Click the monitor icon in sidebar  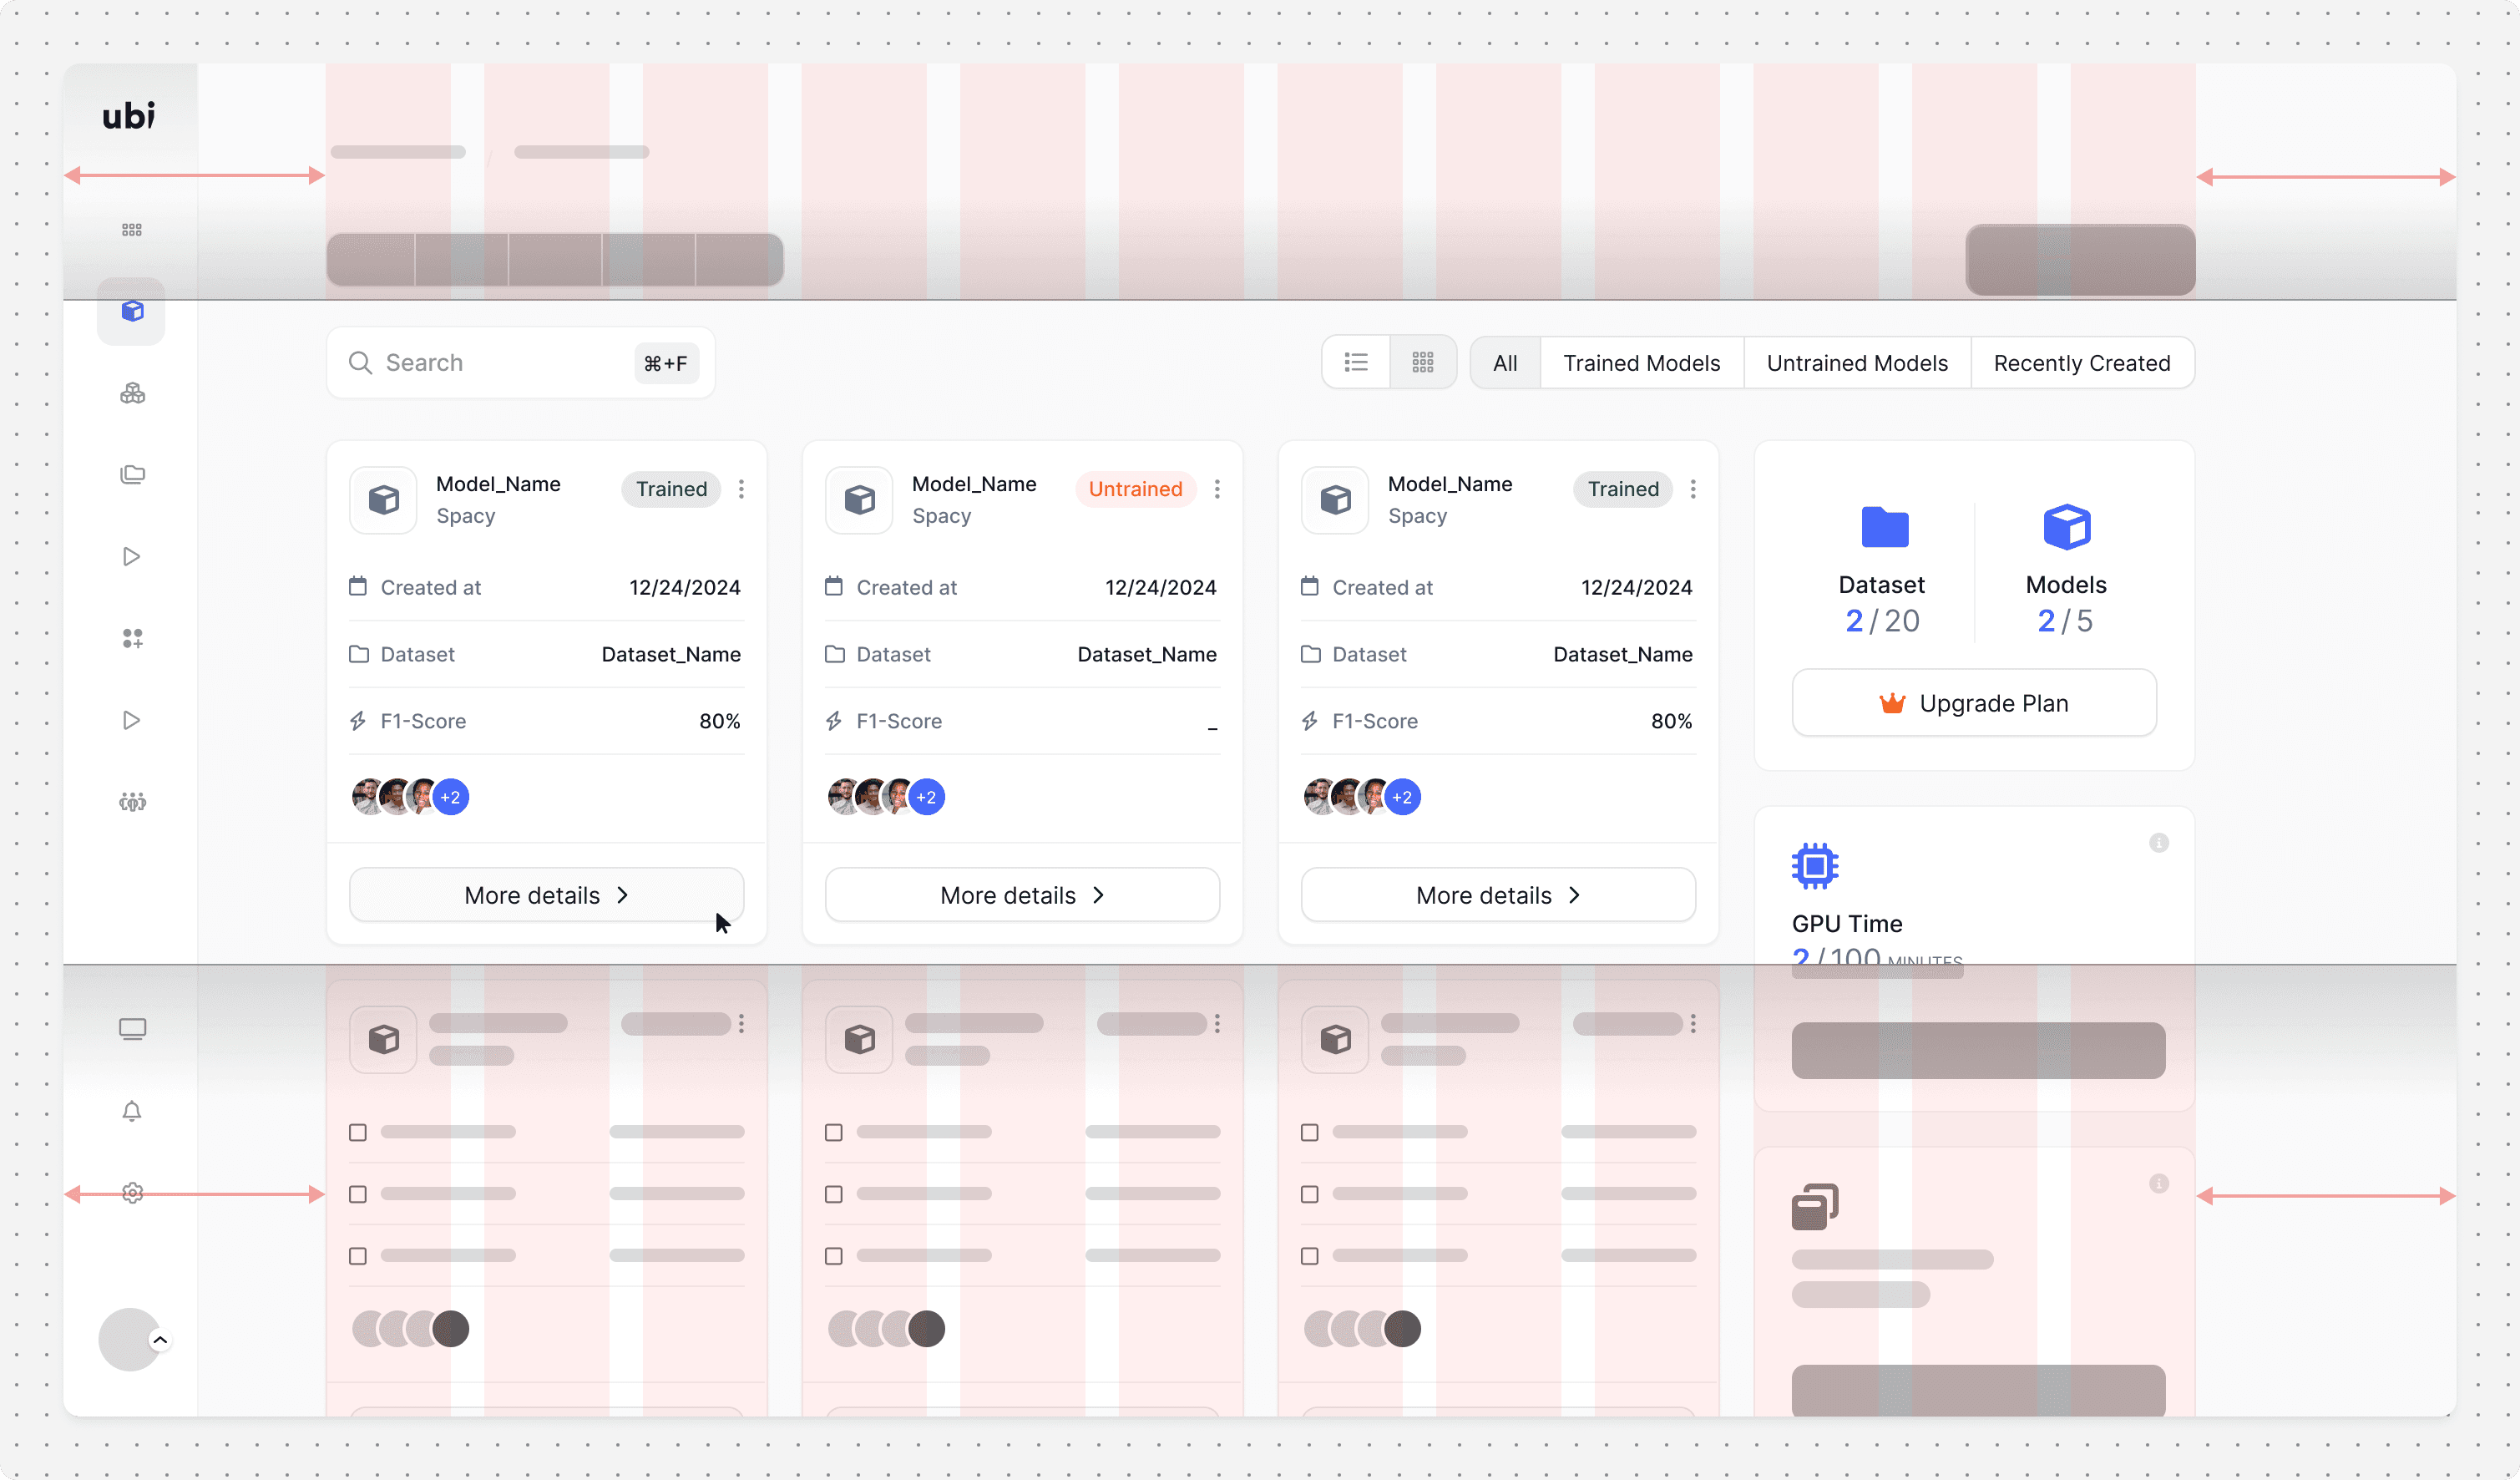[x=132, y=1029]
